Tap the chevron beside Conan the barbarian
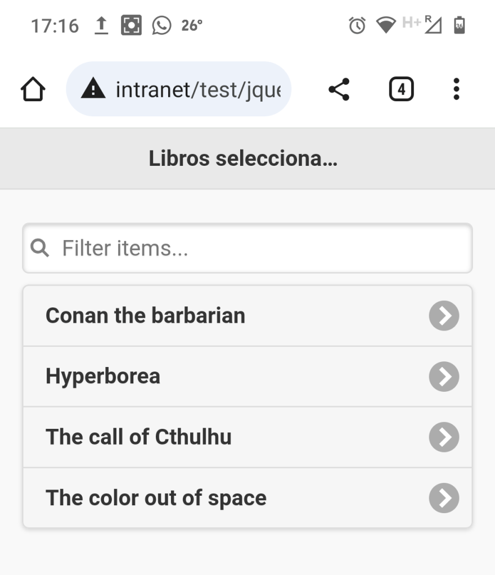 (x=444, y=316)
